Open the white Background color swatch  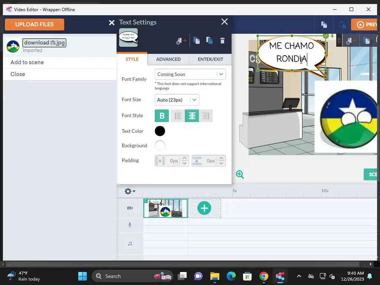point(160,145)
